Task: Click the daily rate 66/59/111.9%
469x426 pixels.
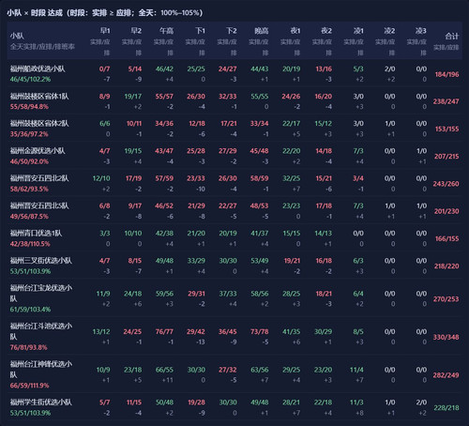Action: [30, 386]
